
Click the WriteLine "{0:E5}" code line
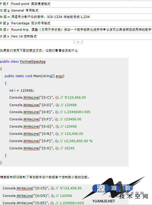(43, 203)
